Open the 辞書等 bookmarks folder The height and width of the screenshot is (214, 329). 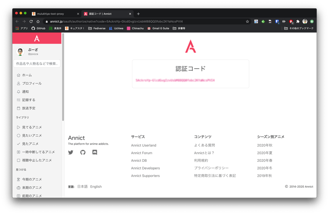point(179,28)
